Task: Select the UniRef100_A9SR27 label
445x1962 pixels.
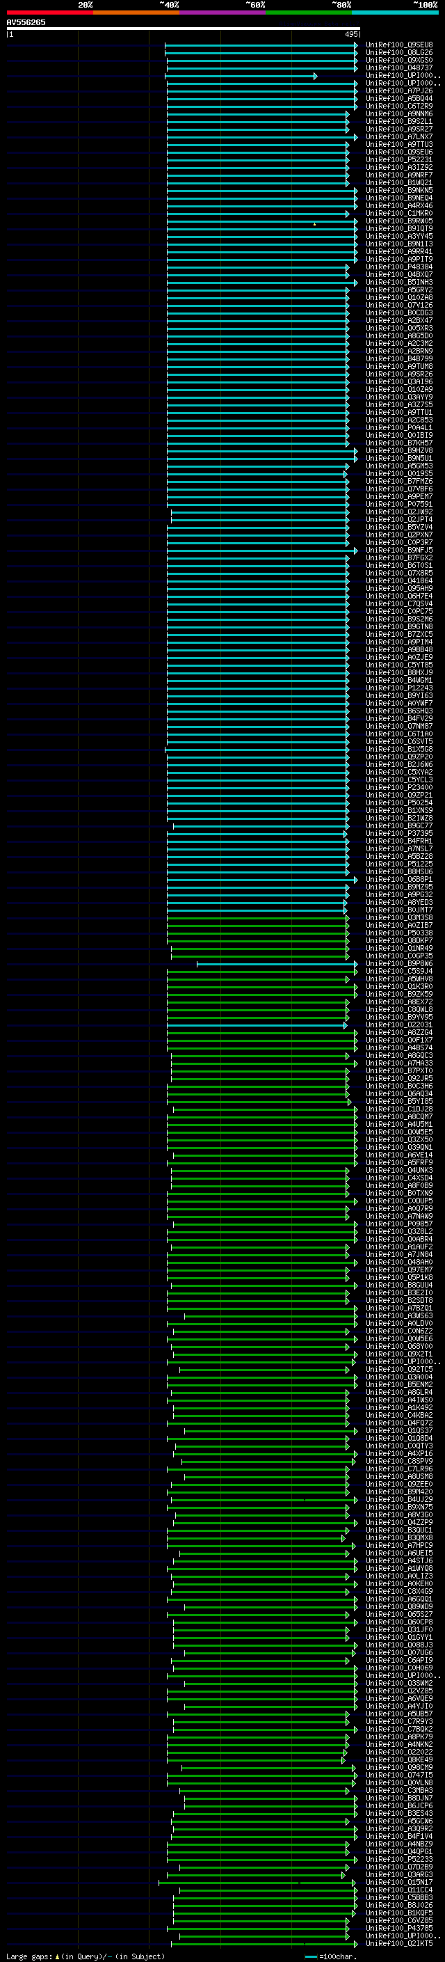Action: [399, 129]
